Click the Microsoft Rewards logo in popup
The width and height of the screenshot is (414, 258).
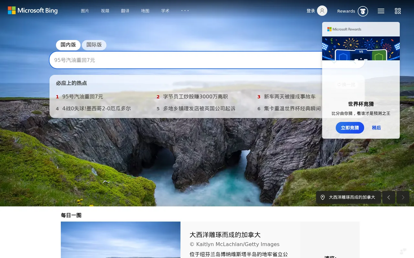pos(344,29)
